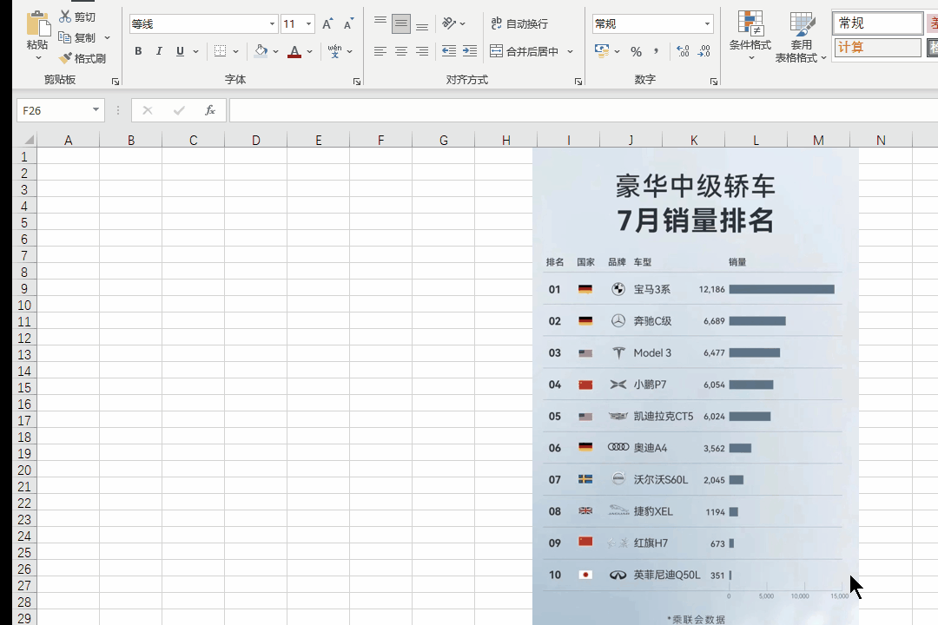Increase decimal places
The height and width of the screenshot is (625, 938).
tap(683, 51)
